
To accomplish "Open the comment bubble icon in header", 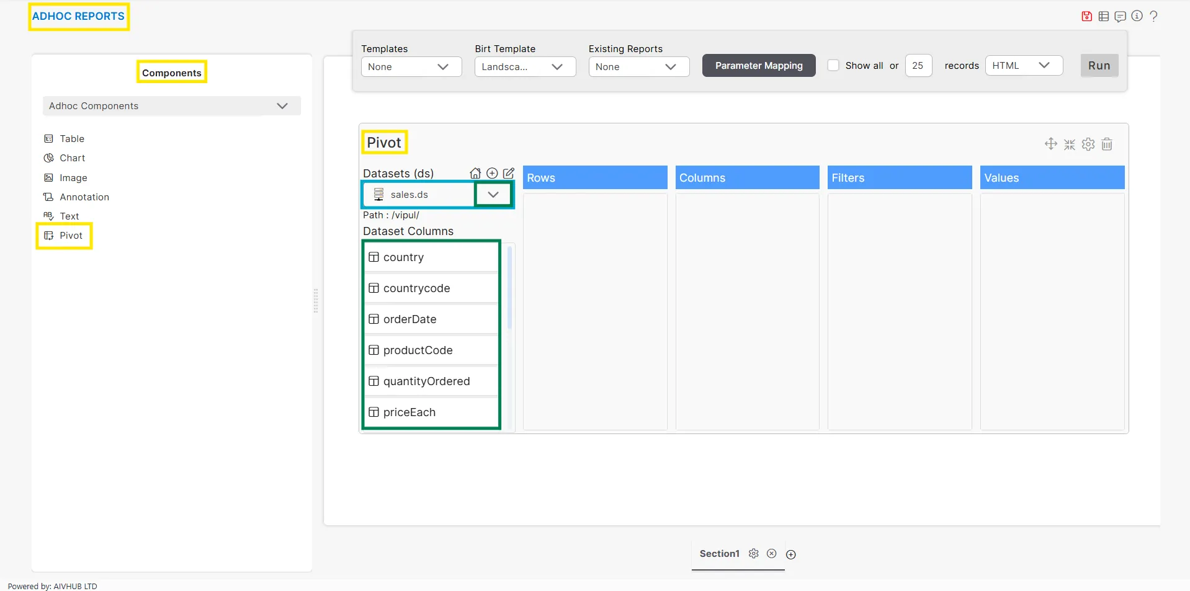I will [x=1120, y=17].
